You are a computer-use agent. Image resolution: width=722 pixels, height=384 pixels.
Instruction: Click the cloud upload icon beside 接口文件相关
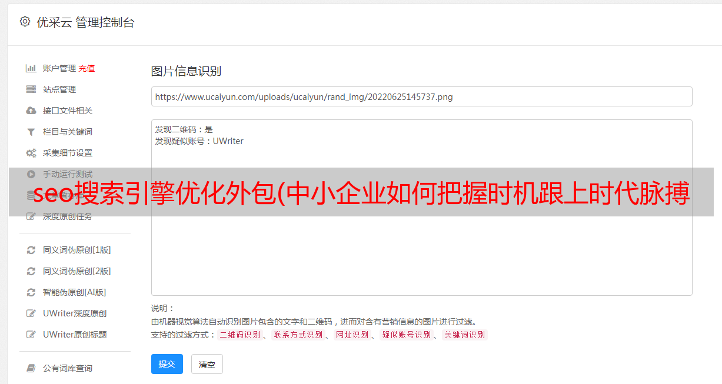[x=31, y=111]
